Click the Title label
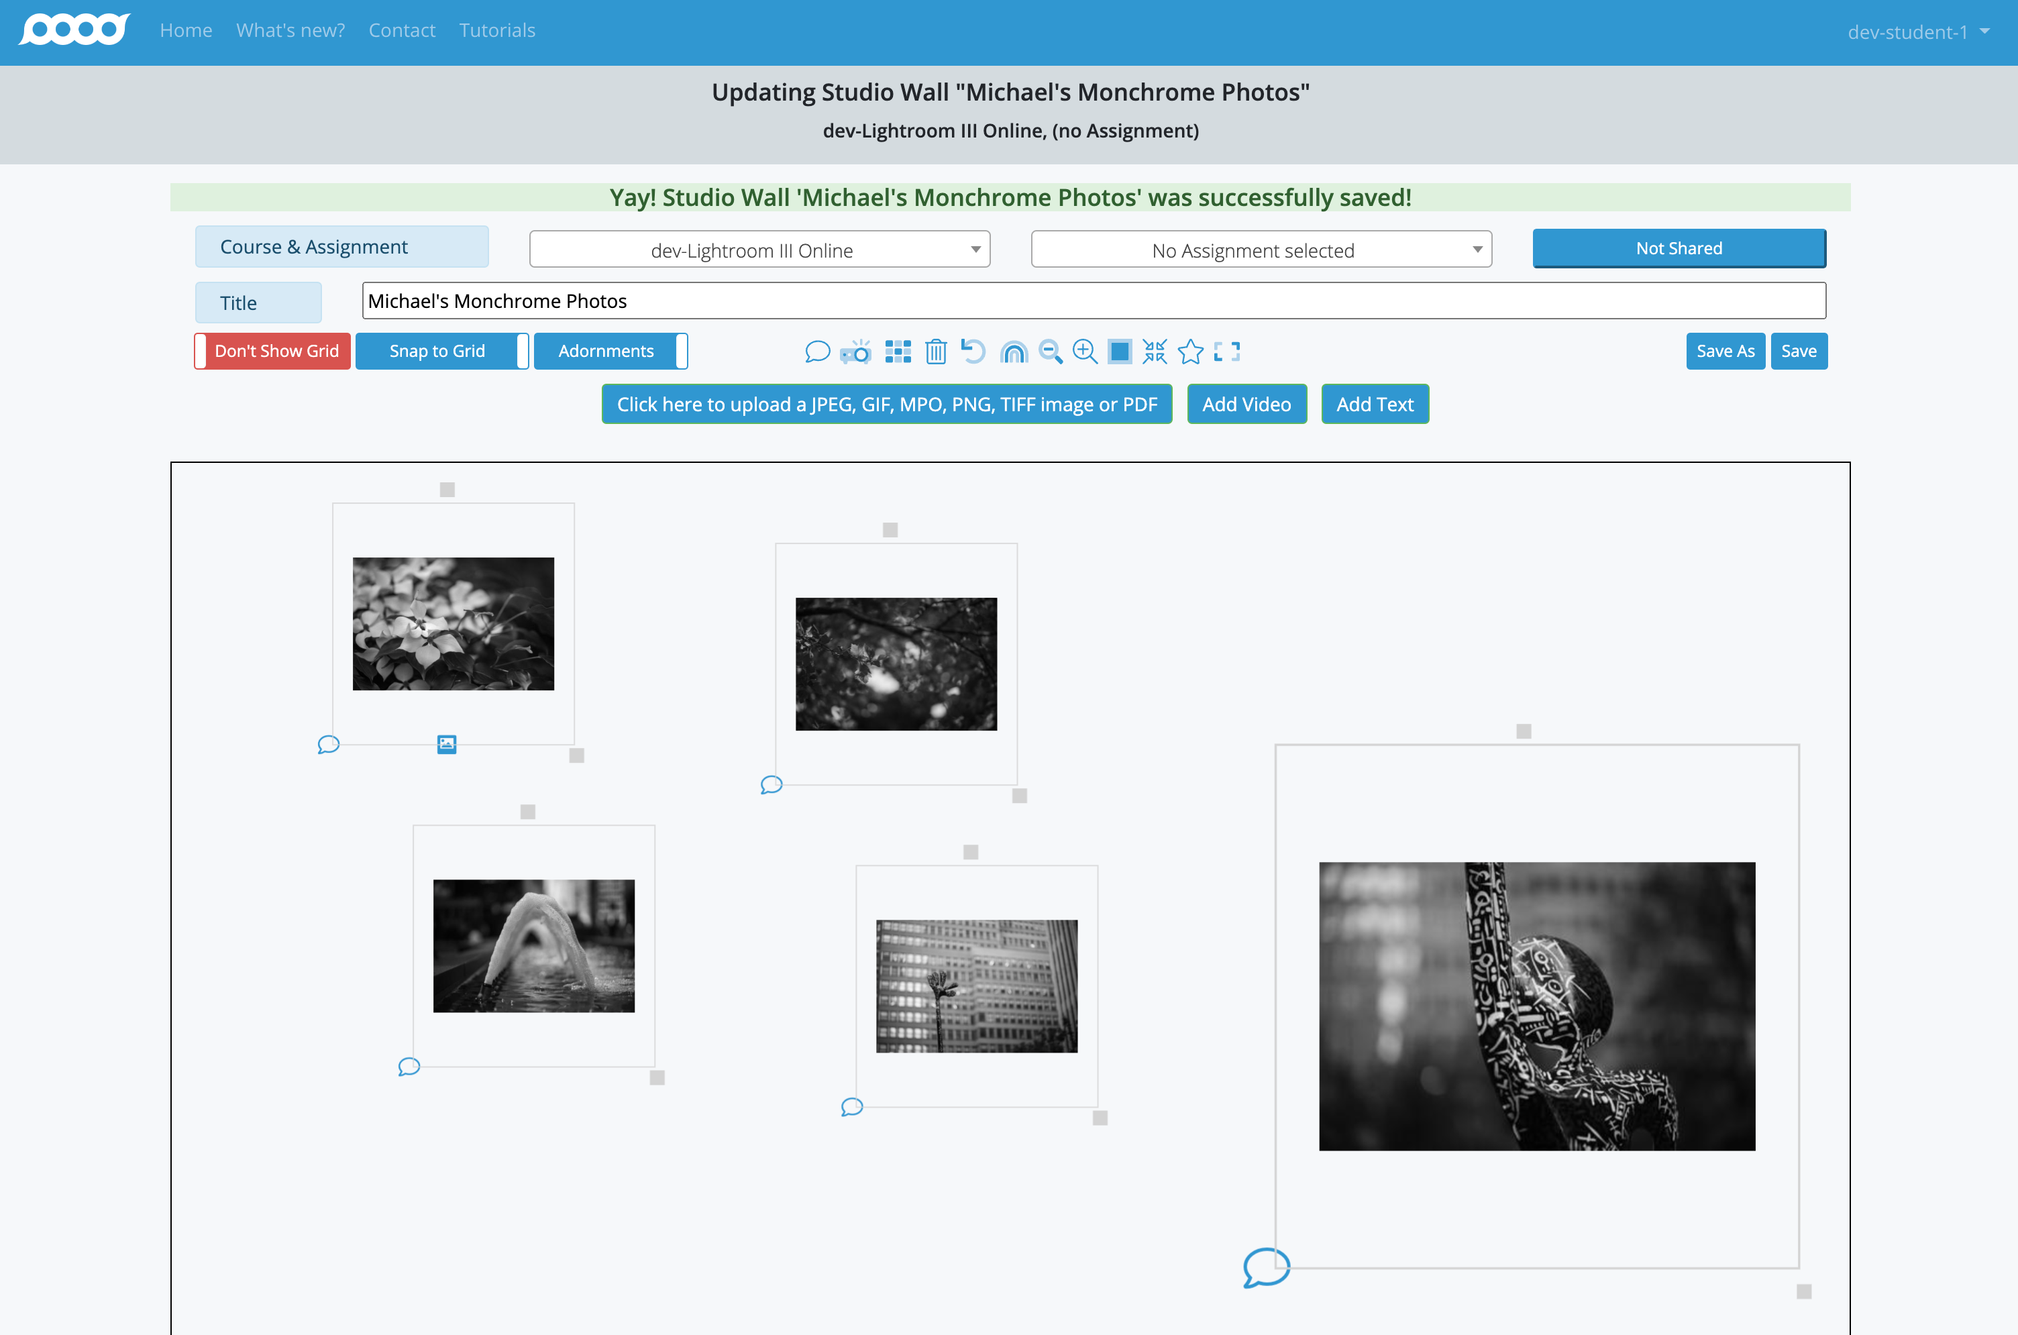 [258, 303]
